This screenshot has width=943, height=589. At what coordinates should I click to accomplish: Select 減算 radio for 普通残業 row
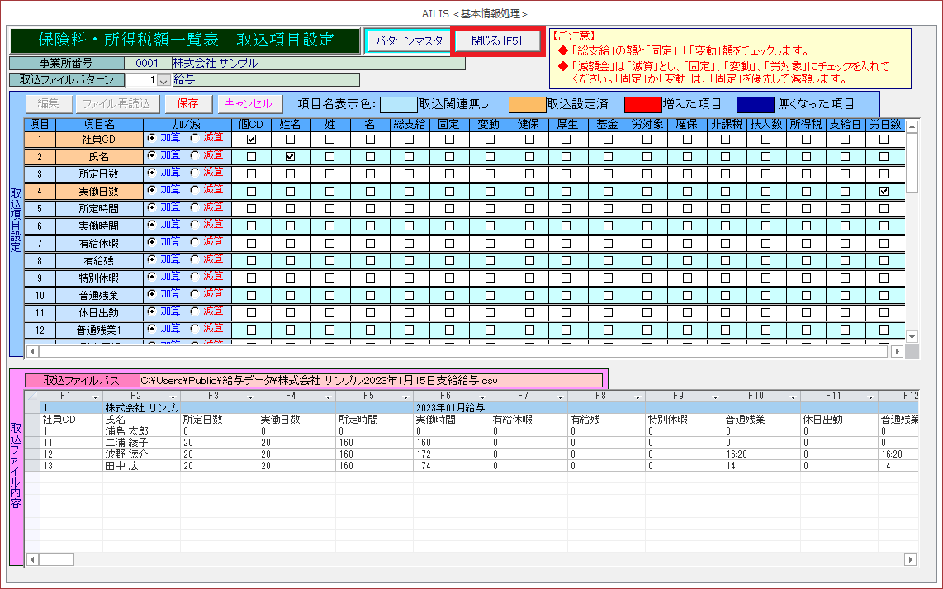click(195, 294)
